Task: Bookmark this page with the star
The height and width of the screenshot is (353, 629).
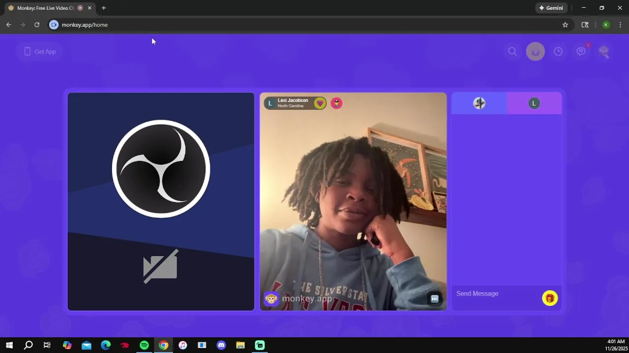Action: 565,25
